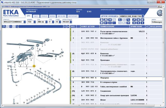Click highlighted callout 7 in the diagram
This screenshot has width=166, height=108.
click(x=34, y=66)
